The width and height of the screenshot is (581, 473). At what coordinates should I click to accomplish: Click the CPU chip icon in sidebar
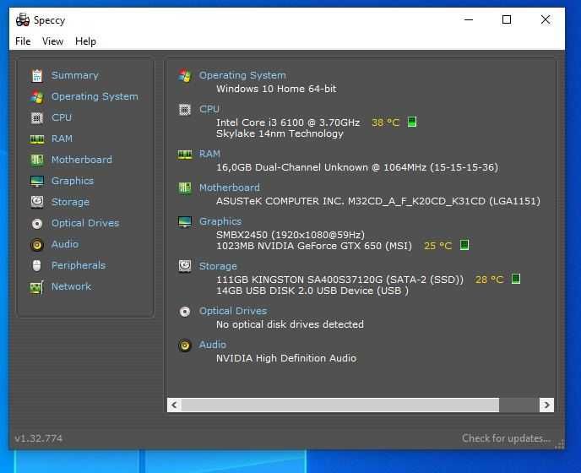pos(37,118)
